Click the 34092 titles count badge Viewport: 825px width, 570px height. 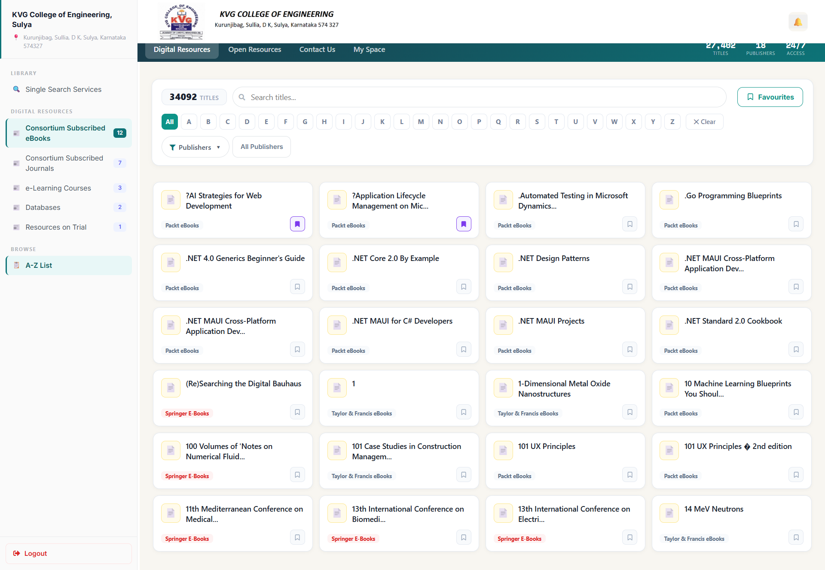pyautogui.click(x=194, y=97)
